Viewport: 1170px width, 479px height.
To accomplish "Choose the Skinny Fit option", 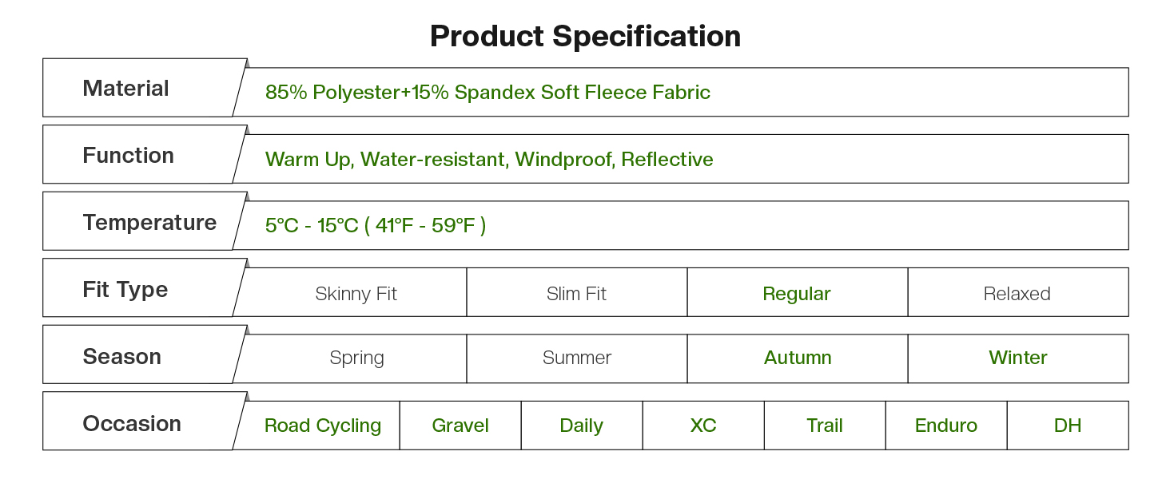I will pos(356,293).
